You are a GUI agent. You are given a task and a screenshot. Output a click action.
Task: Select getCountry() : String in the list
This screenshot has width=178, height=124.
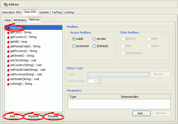23,37
